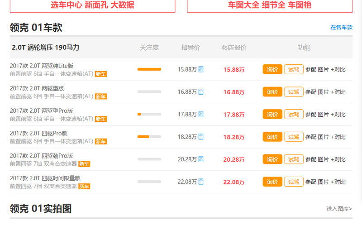362x226 pixels.
Task: Click 4S price 15.88万 in red
Action: (234, 70)
